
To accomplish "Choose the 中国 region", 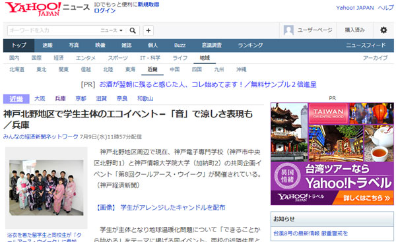I will pyautogui.click(x=175, y=69).
